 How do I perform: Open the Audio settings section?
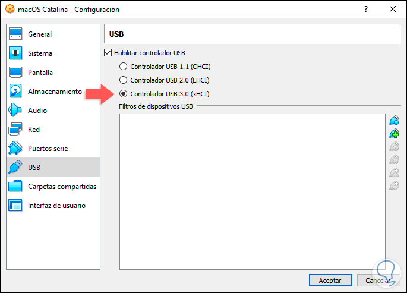click(x=37, y=111)
